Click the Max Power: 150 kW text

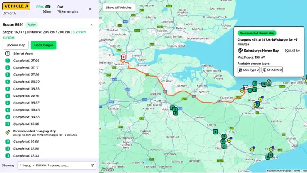pyautogui.click(x=251, y=57)
